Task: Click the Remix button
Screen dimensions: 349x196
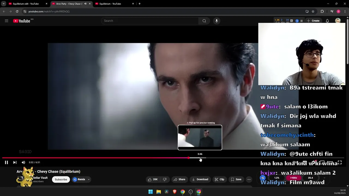Action: 79,179
